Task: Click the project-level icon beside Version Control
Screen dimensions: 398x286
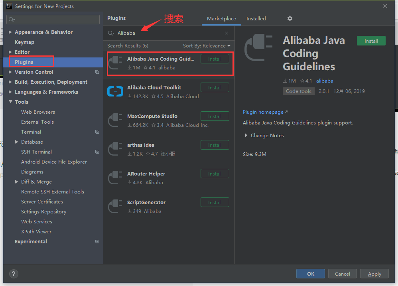Action: tap(97, 72)
